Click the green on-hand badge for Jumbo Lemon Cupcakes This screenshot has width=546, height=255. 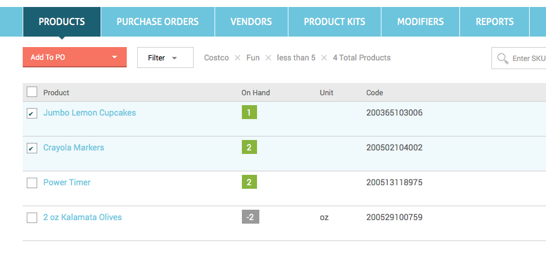[x=249, y=112]
